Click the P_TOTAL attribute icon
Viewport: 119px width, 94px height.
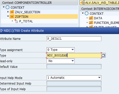(x=16, y=21)
